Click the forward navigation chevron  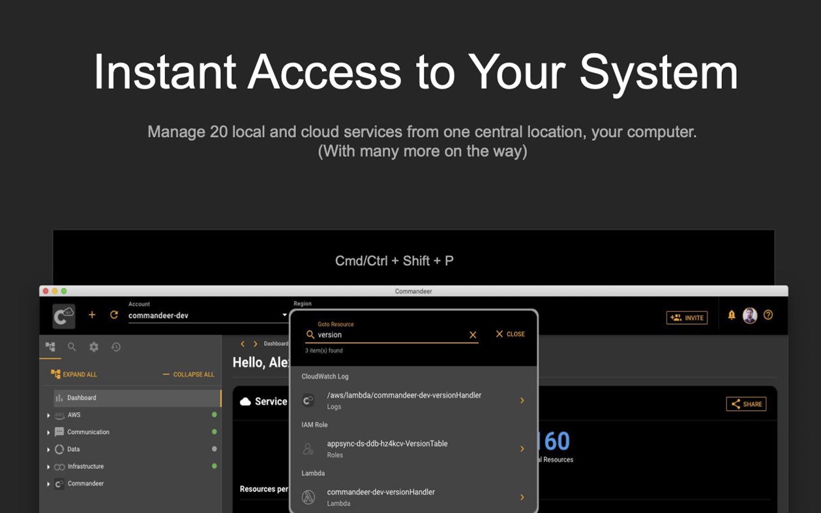(255, 344)
